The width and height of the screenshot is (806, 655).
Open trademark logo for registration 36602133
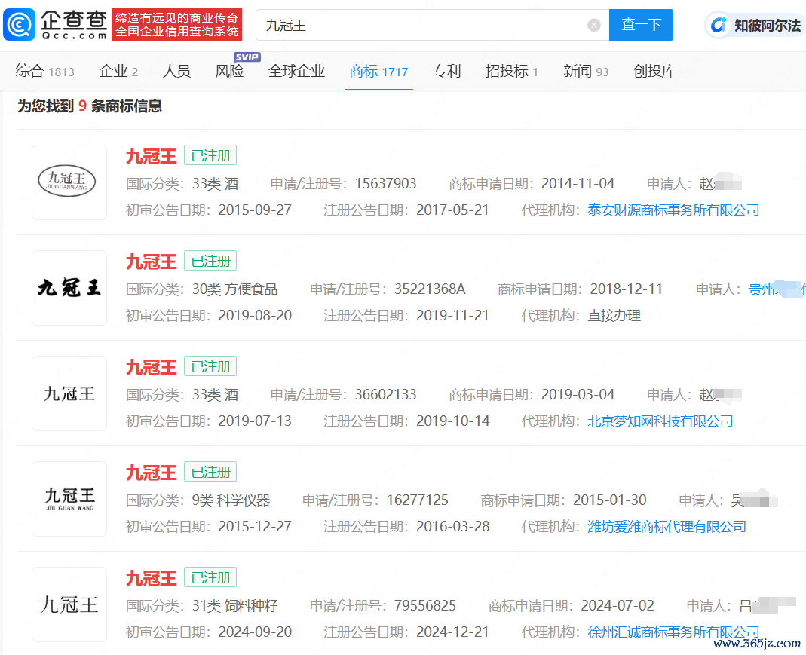(x=69, y=393)
